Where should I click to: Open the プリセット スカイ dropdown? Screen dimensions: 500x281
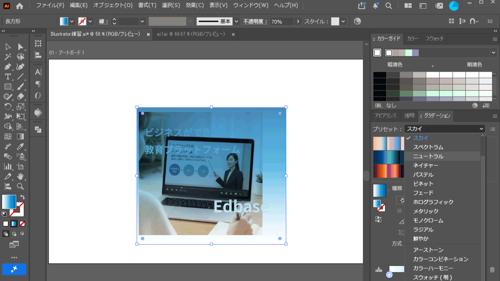[445, 129]
